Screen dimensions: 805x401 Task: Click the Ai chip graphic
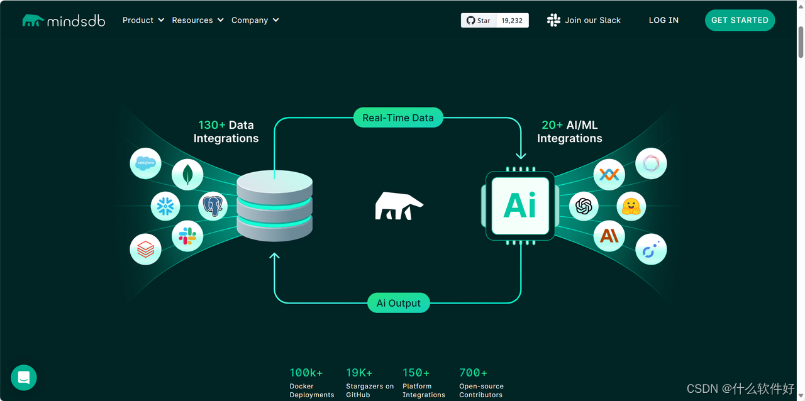520,206
